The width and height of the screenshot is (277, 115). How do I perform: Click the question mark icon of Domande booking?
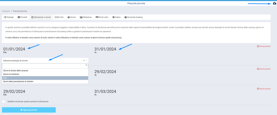pos(126,17)
